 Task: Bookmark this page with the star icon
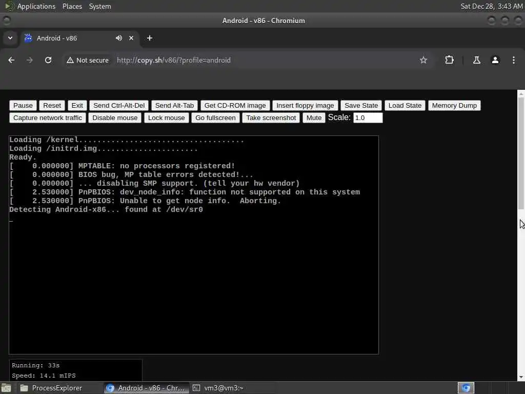(x=423, y=60)
